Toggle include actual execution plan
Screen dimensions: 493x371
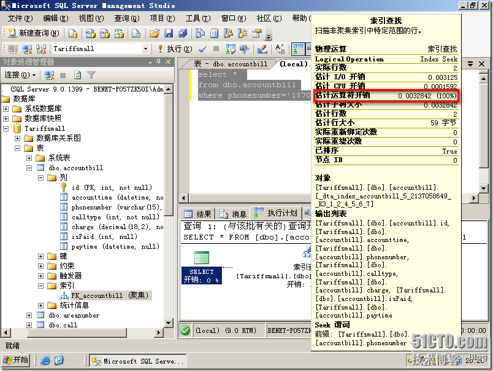point(297,49)
